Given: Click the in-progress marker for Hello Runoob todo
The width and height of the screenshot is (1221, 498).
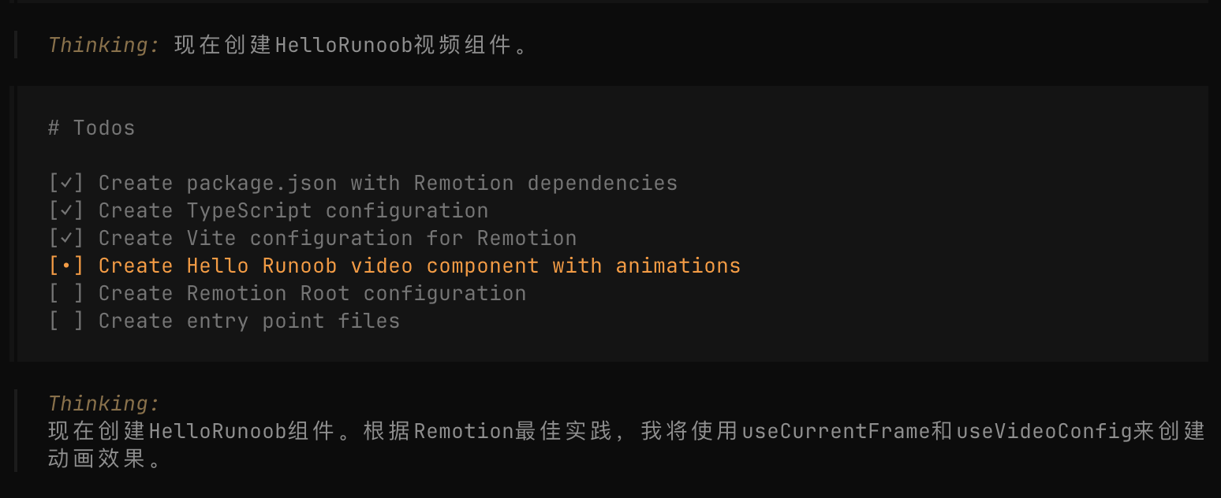Looking at the screenshot, I should click(65, 266).
